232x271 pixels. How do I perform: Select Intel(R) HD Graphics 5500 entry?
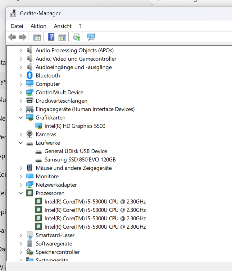(x=75, y=126)
